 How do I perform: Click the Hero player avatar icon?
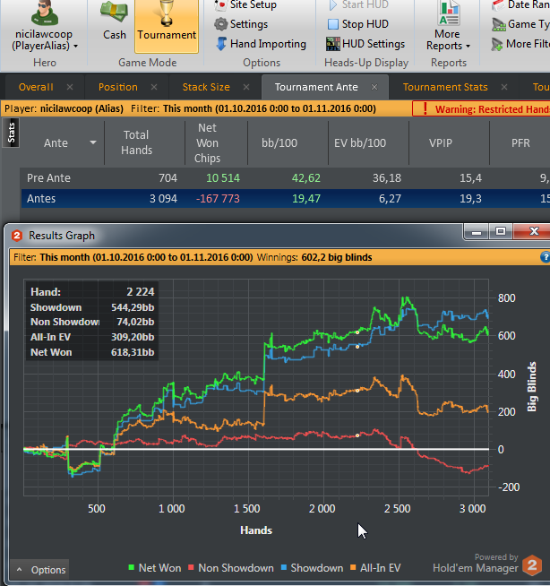pyautogui.click(x=45, y=13)
